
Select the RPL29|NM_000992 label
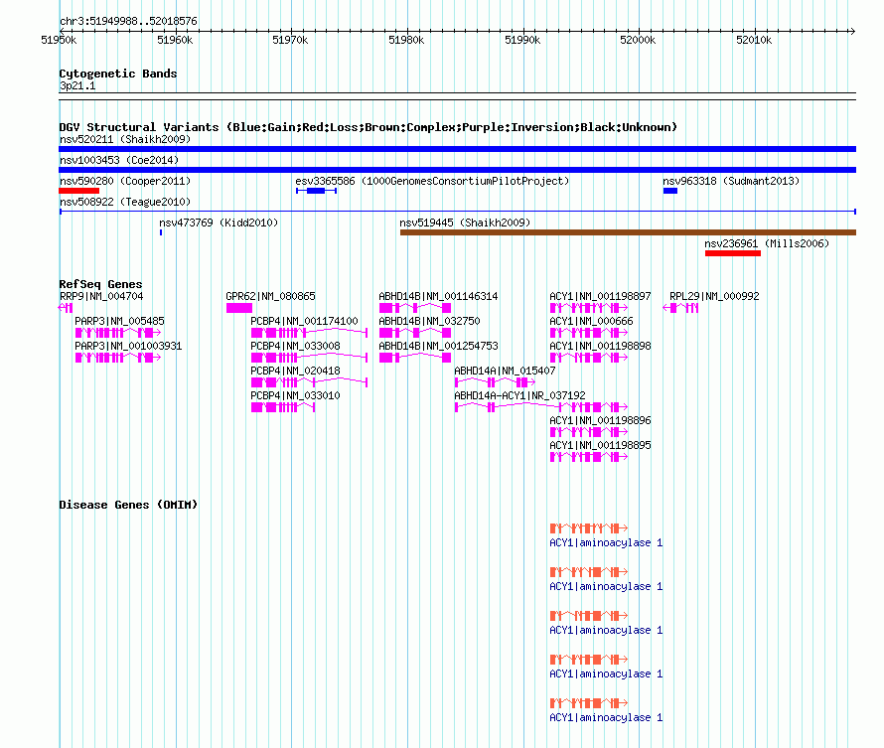(714, 296)
